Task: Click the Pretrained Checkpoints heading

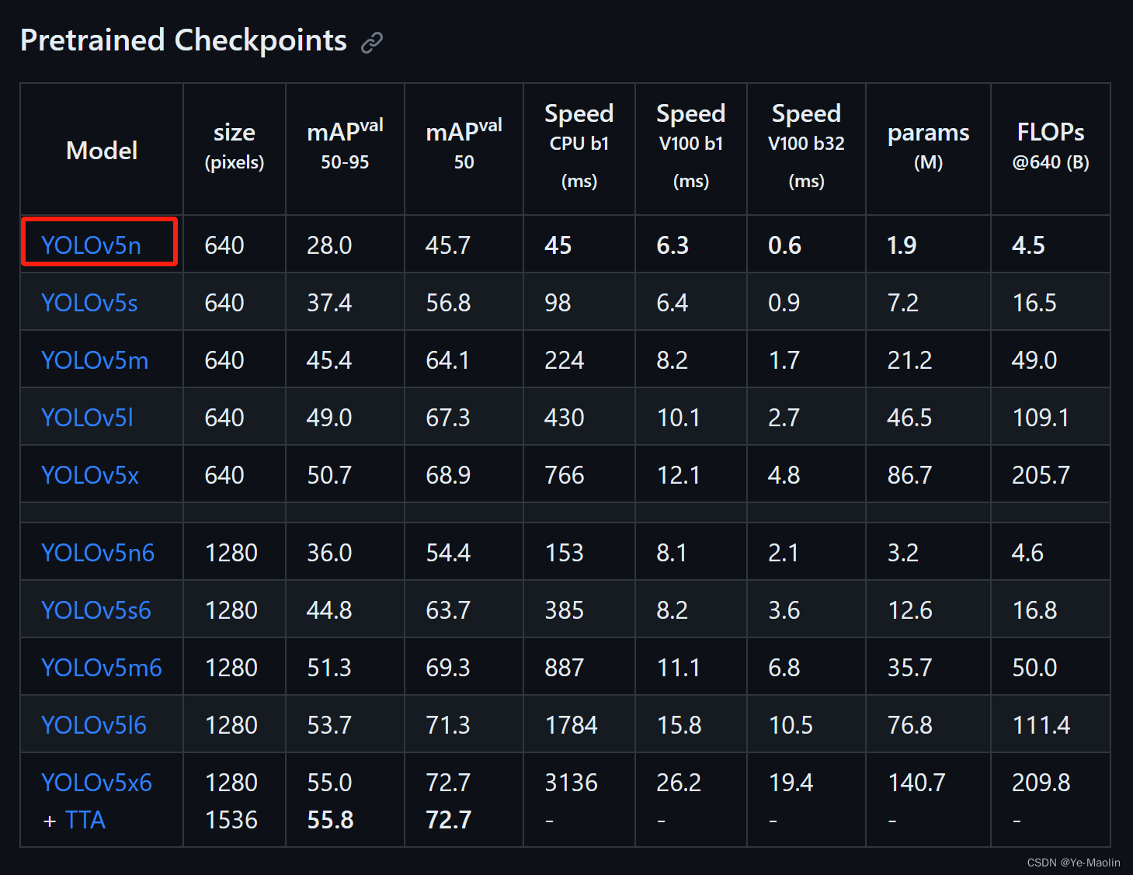Action: (183, 40)
